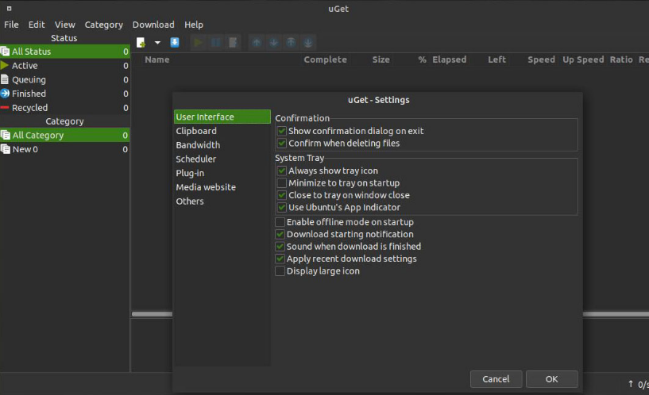649x395 pixels.
Task: Click the Move to Top toolbar icon
Action: pos(291,42)
